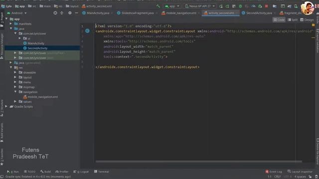Collapse the app module tree node
This screenshot has width=319, height=179.
tap(6, 19)
